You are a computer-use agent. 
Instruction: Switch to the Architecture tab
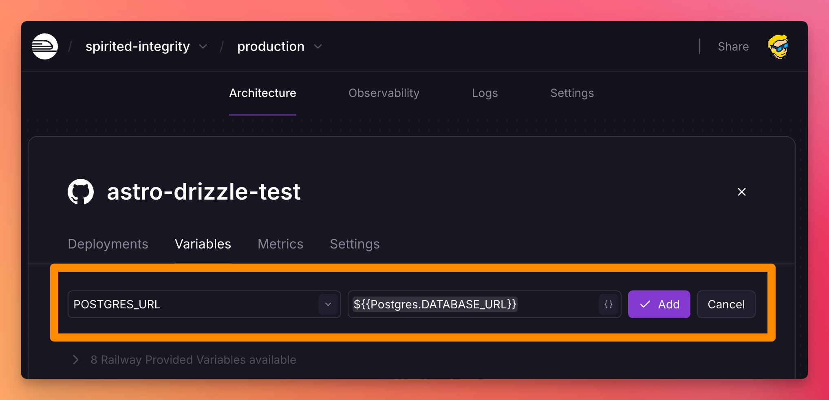(262, 93)
